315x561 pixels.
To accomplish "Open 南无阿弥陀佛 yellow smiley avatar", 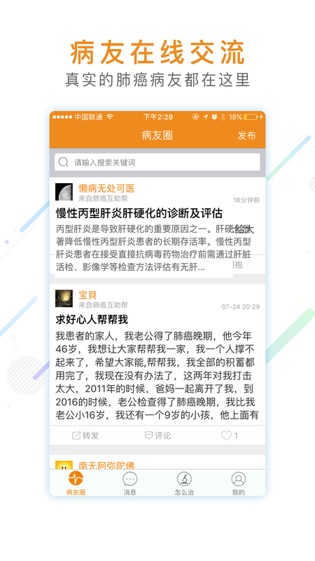I will pos(64,465).
